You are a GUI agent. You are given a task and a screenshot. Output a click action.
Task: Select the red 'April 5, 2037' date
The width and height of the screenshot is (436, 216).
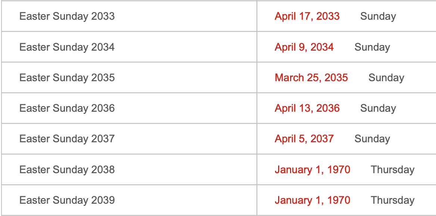point(304,139)
